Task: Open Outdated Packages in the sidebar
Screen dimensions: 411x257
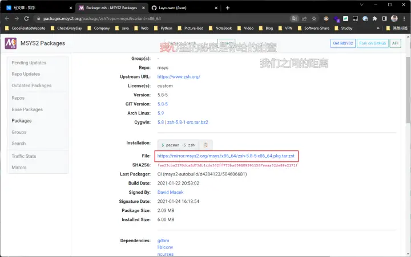Action: [x=31, y=85]
